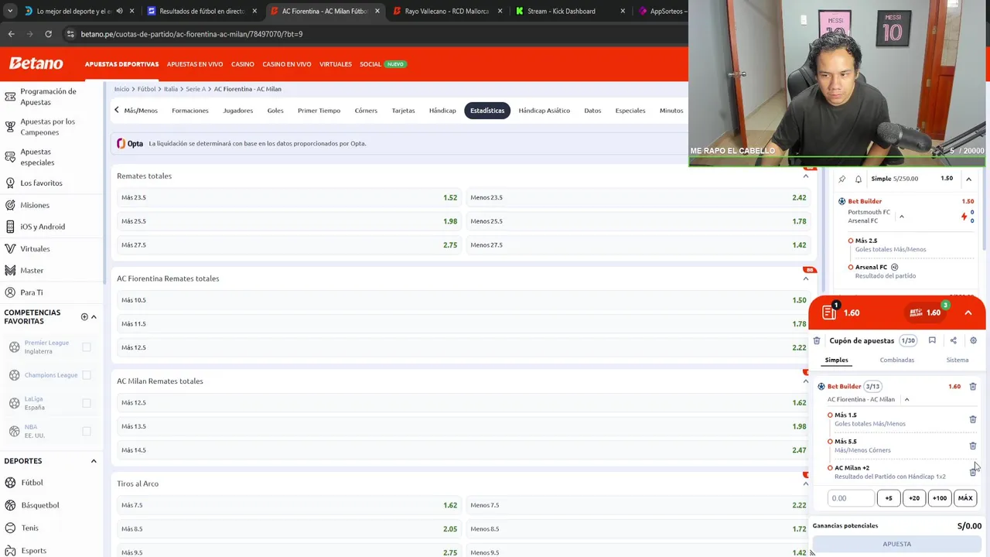Open Master in the sidebar
Screen dimensions: 990x557
point(32,270)
